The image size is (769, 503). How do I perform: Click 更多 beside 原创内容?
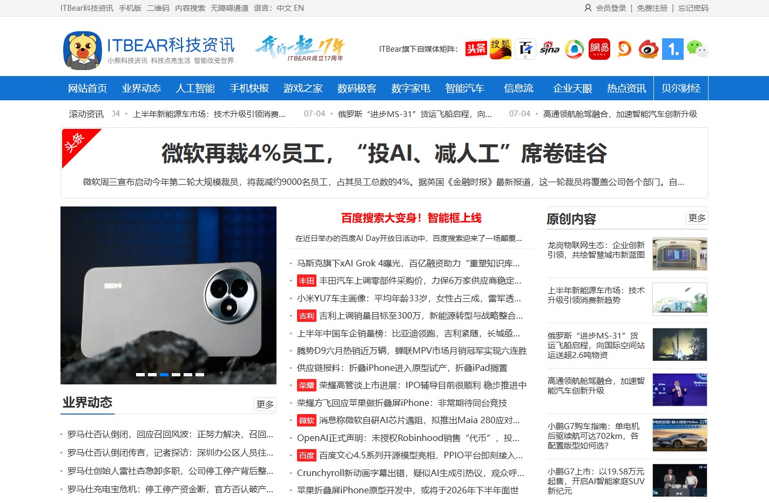[697, 218]
